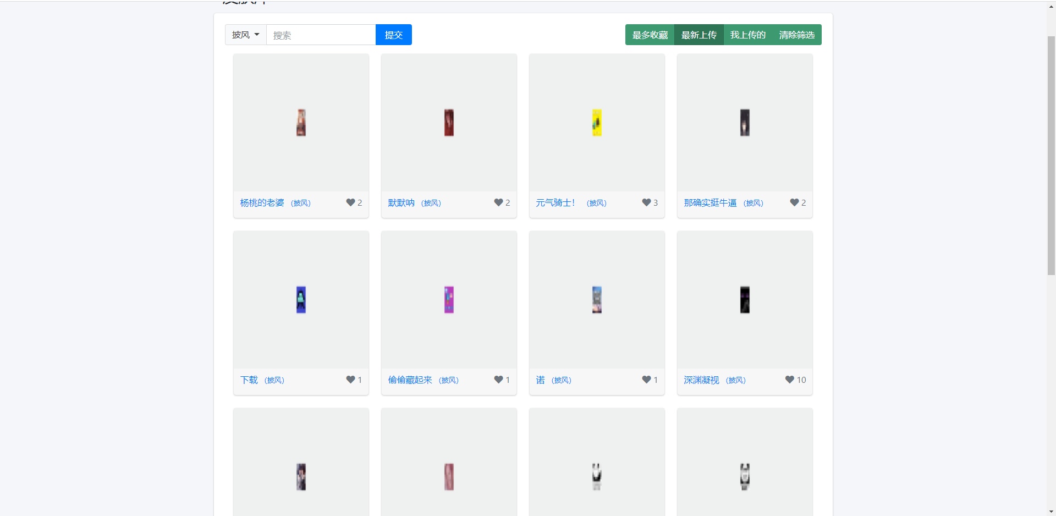Open the 那确实挺牛逼 link
1056x516 pixels.
(x=710, y=203)
